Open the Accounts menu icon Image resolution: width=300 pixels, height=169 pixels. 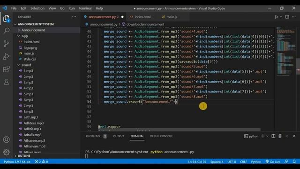pos(6,139)
